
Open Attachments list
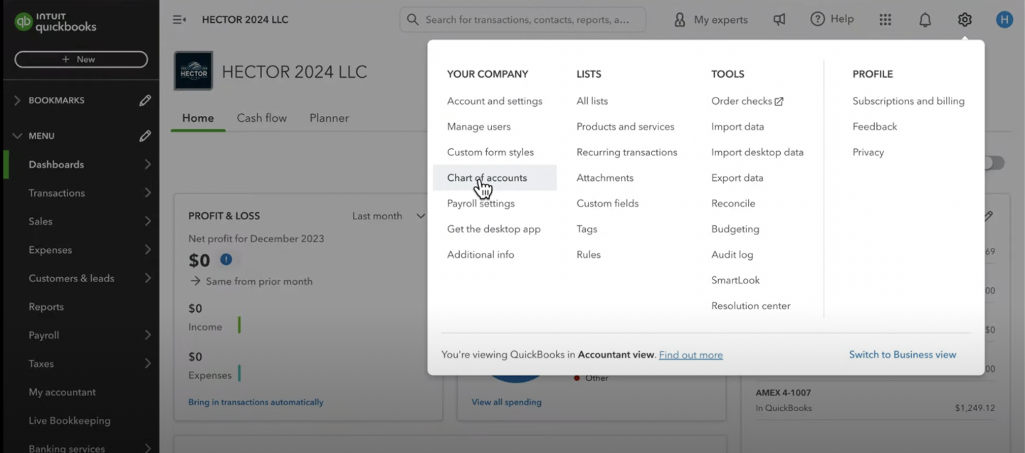(605, 178)
